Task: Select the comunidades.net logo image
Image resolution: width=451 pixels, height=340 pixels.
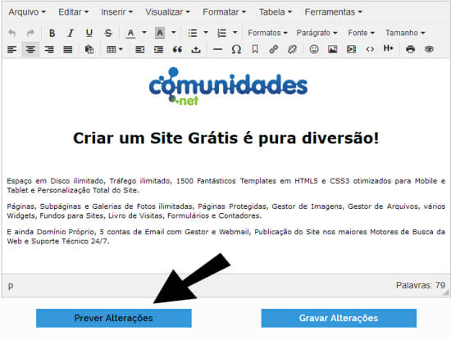Action: coord(229,86)
